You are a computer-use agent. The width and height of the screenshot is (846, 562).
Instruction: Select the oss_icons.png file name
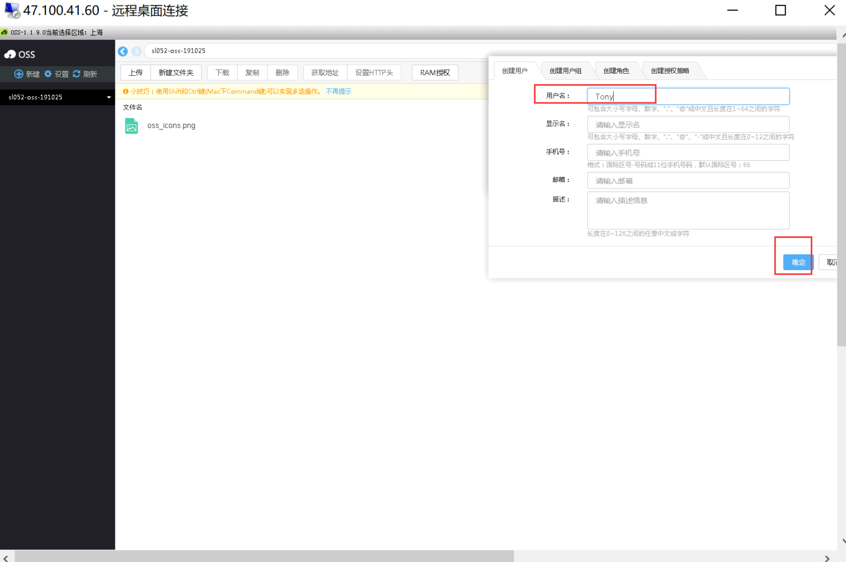pos(171,126)
